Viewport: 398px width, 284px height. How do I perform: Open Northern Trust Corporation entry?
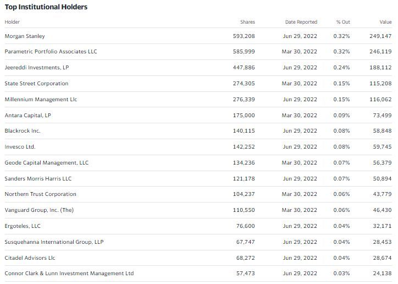pos(40,194)
